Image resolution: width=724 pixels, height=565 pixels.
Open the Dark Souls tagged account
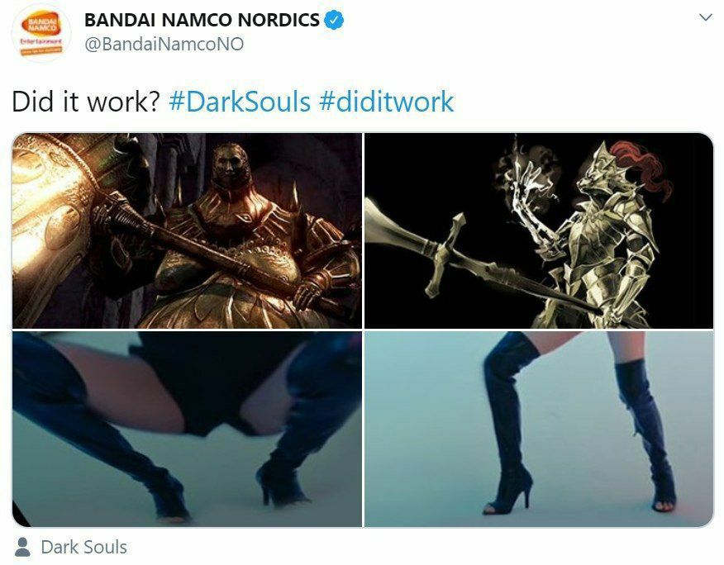(x=83, y=547)
